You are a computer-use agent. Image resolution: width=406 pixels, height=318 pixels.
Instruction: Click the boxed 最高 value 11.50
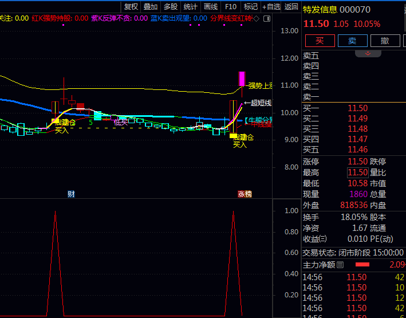[357, 172]
